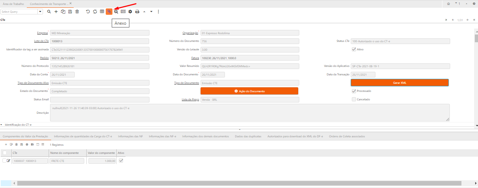Viewport: 478px width, 188px height.
Task: Click the Ação do Documento button
Action: click(x=249, y=91)
